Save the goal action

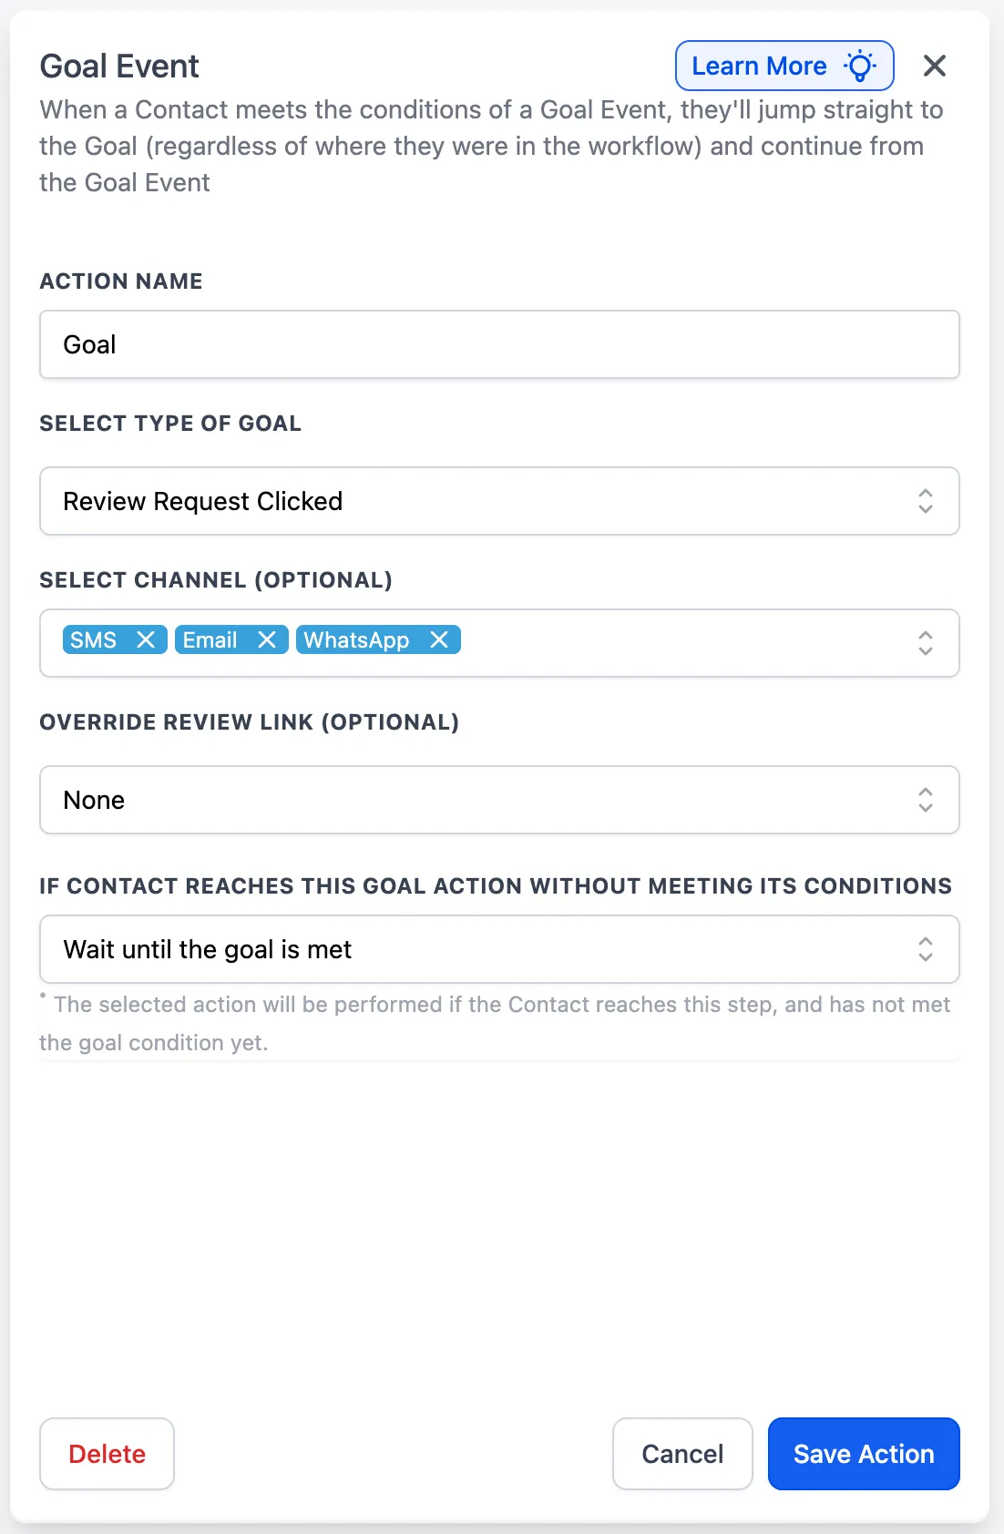(x=863, y=1454)
